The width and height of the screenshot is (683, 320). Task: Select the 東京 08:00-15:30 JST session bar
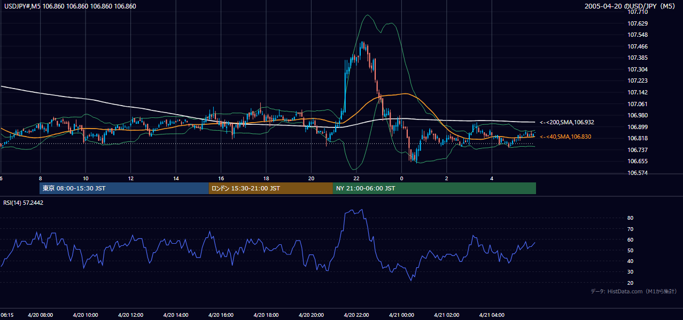124,188
